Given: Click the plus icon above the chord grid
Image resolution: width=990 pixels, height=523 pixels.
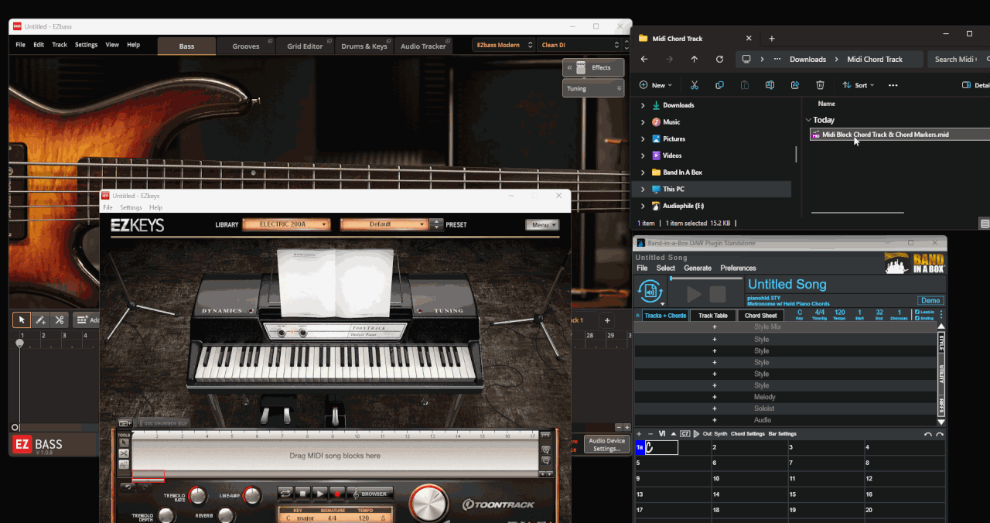Looking at the screenshot, I should tap(639, 434).
